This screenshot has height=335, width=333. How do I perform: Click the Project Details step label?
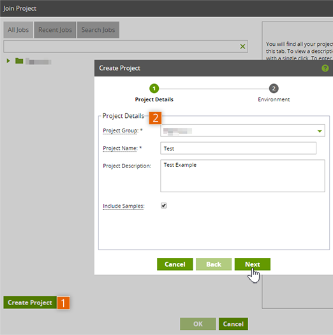pyautogui.click(x=154, y=99)
